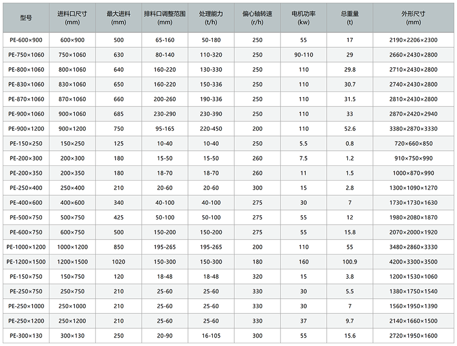Click the 2190×2206×2300 dimensions cell

pos(413,40)
